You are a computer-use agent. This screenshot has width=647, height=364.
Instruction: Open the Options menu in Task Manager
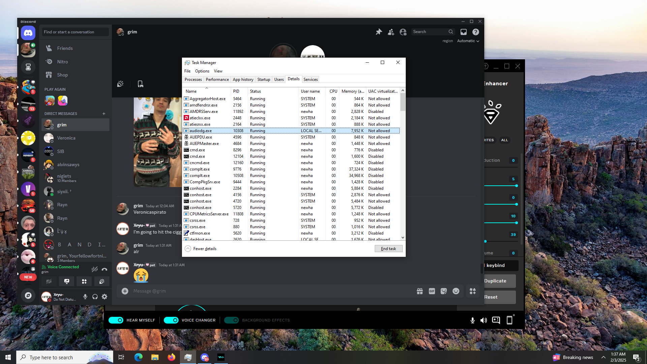click(202, 71)
